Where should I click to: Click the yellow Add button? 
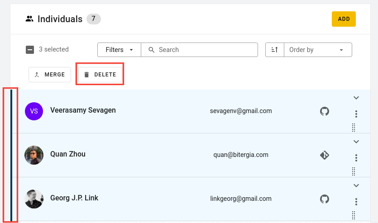344,19
